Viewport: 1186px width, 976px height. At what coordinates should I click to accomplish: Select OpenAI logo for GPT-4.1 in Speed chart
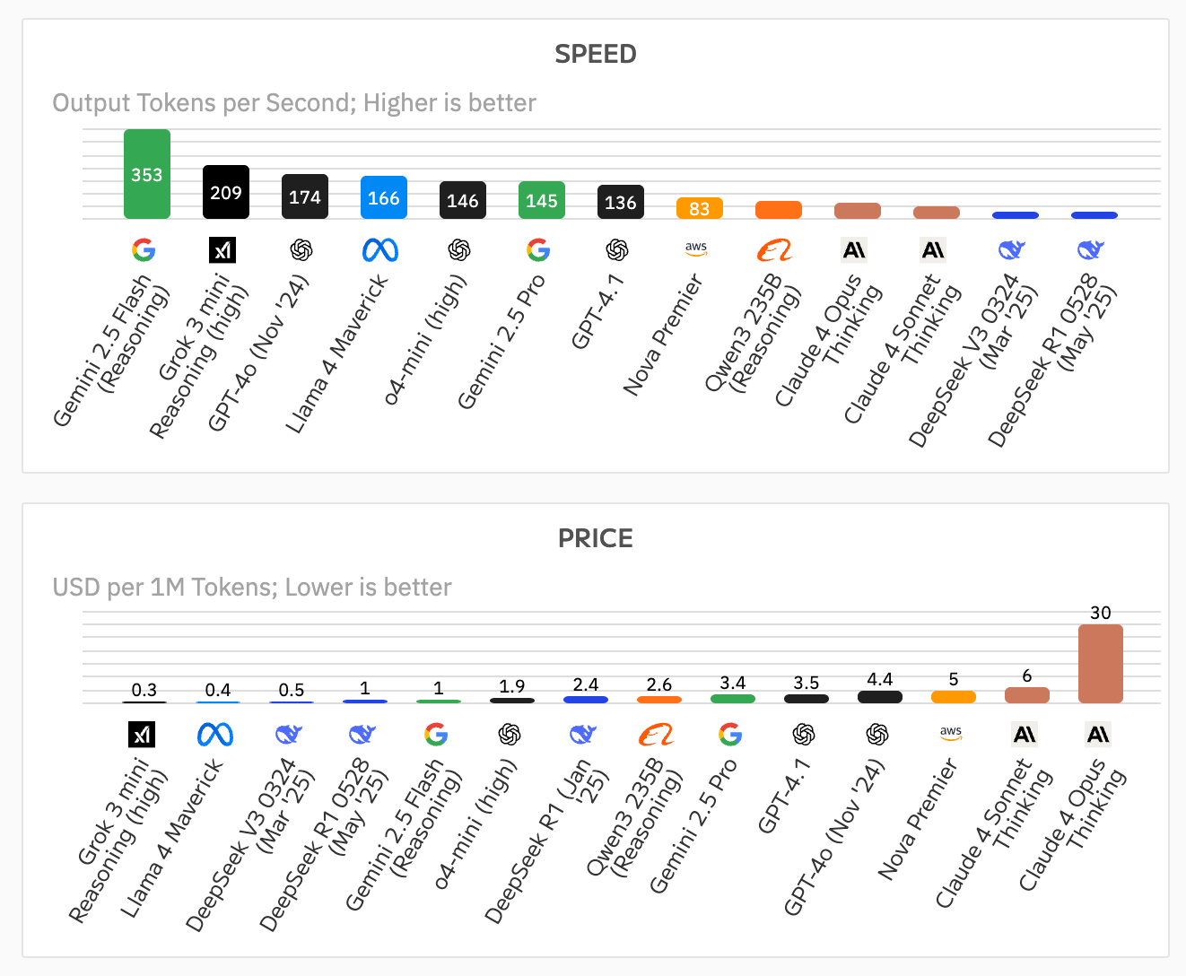[x=617, y=249]
